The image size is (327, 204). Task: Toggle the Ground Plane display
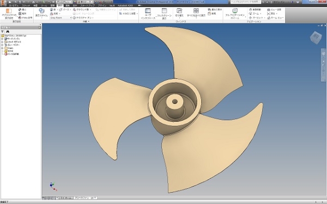pyautogui.click(x=82, y=10)
